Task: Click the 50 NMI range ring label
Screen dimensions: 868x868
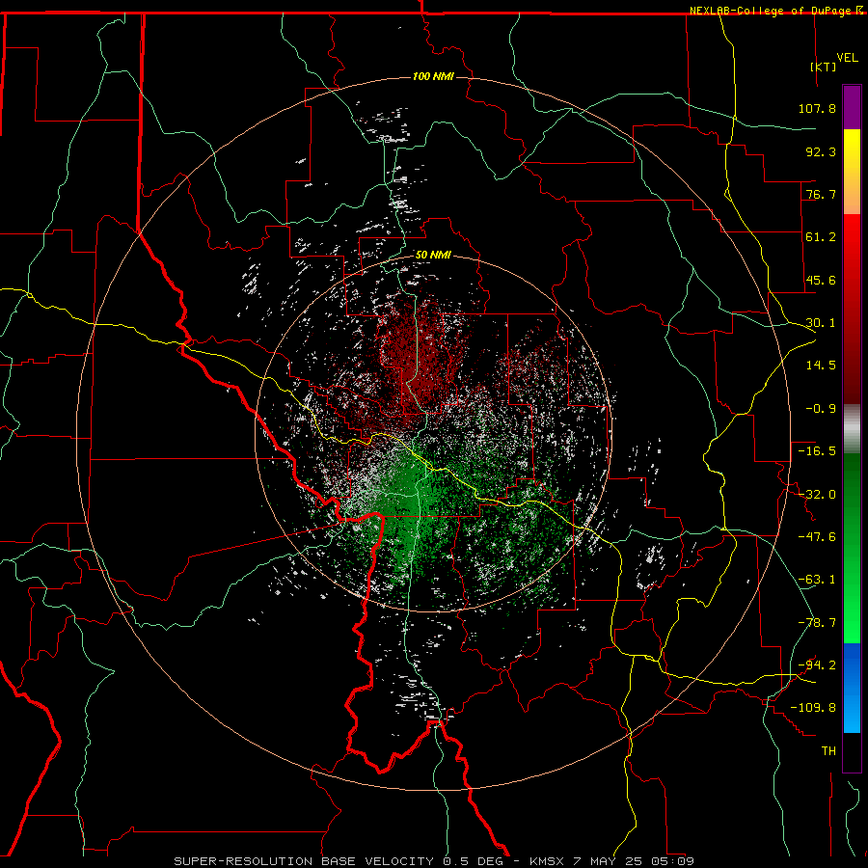Action: click(x=433, y=255)
